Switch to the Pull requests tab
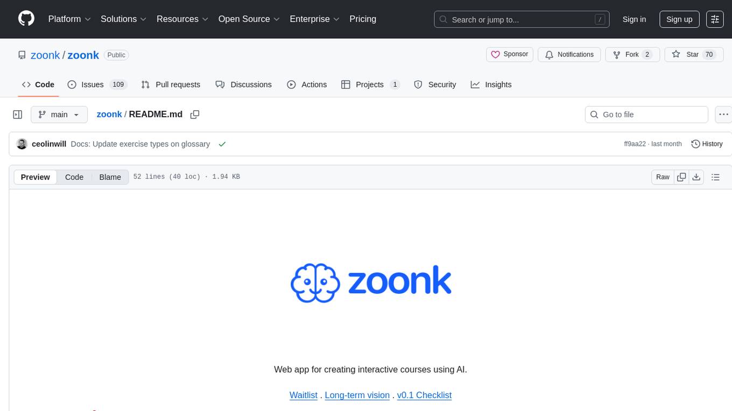The width and height of the screenshot is (732, 411). (x=171, y=84)
